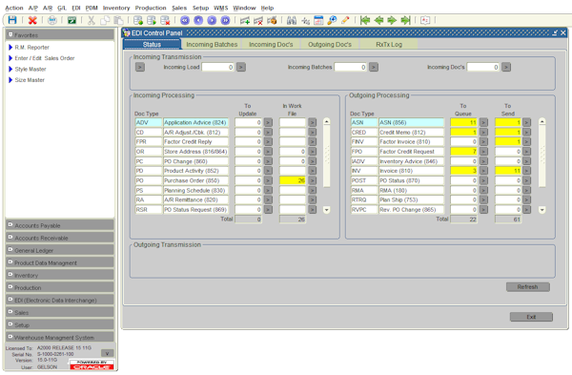Click the red X delete toolbar icon
Image resolution: width=572 pixels, height=375 pixels.
pyautogui.click(x=32, y=20)
